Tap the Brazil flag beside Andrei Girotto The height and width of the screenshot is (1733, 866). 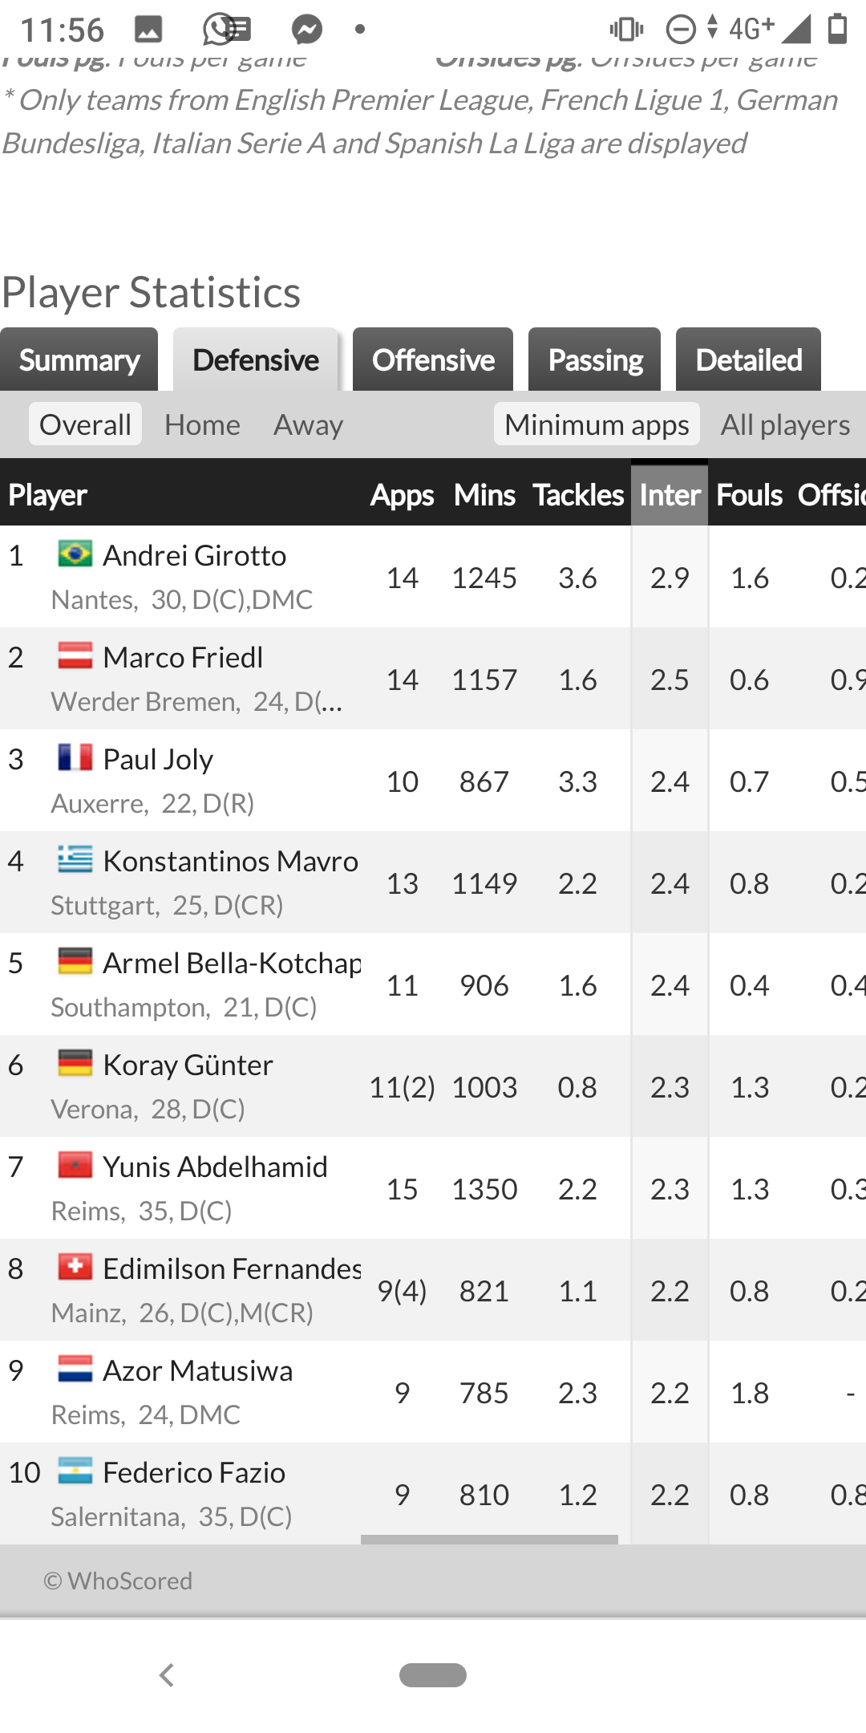coord(75,554)
